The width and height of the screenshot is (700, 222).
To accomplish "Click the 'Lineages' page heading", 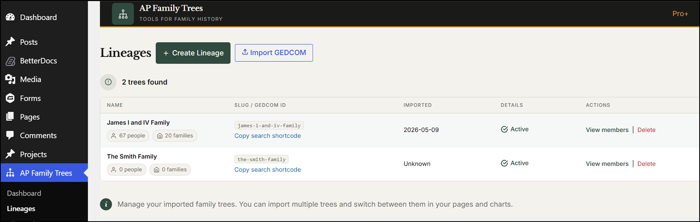I will 126,52.
